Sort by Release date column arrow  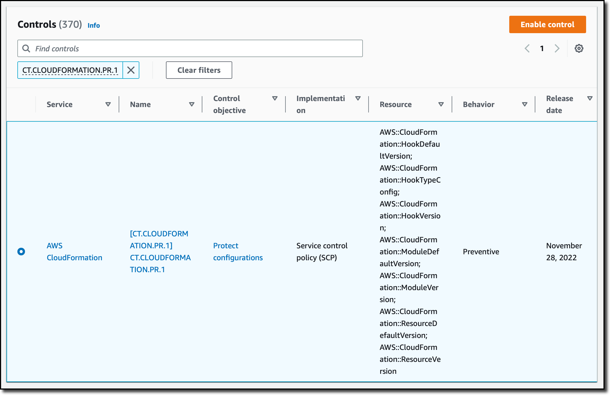click(x=590, y=98)
